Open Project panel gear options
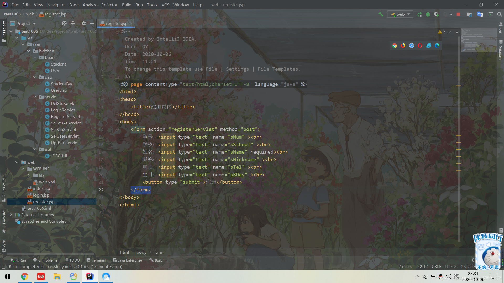Viewport: 504px width, 283px height. pyautogui.click(x=84, y=23)
